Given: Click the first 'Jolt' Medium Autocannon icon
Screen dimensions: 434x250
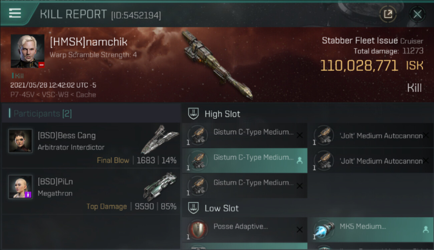Looking at the screenshot, I should [324, 135].
